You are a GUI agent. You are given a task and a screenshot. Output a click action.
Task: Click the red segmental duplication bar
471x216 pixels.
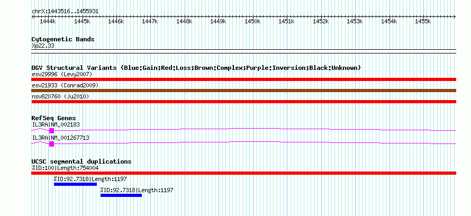pos(244,173)
